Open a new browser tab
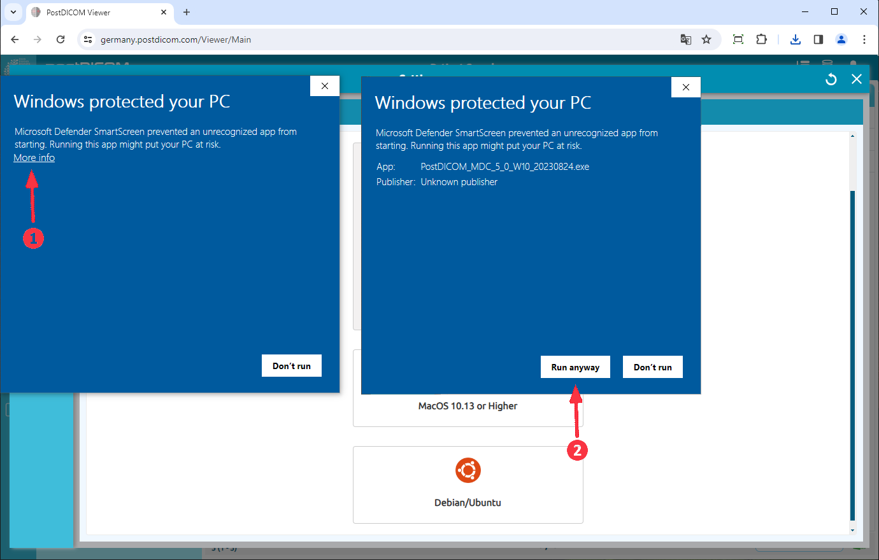The height and width of the screenshot is (560, 879). (x=186, y=12)
